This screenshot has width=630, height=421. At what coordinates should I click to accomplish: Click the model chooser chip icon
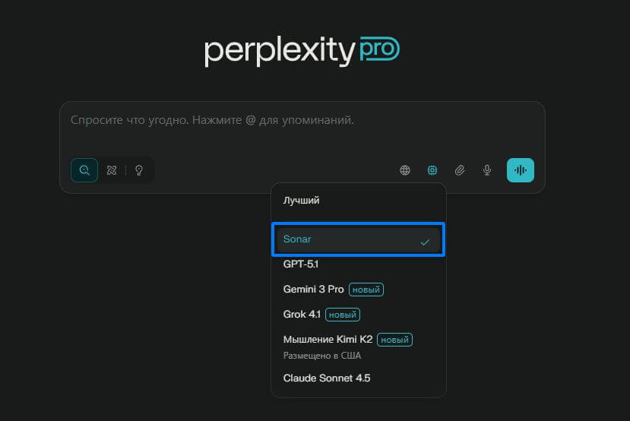pyautogui.click(x=432, y=170)
